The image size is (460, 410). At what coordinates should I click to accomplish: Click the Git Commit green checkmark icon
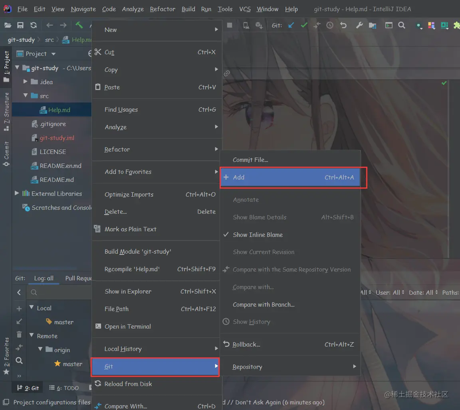(304, 26)
